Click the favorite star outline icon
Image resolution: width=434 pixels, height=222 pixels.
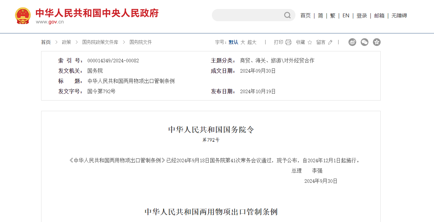(310, 42)
